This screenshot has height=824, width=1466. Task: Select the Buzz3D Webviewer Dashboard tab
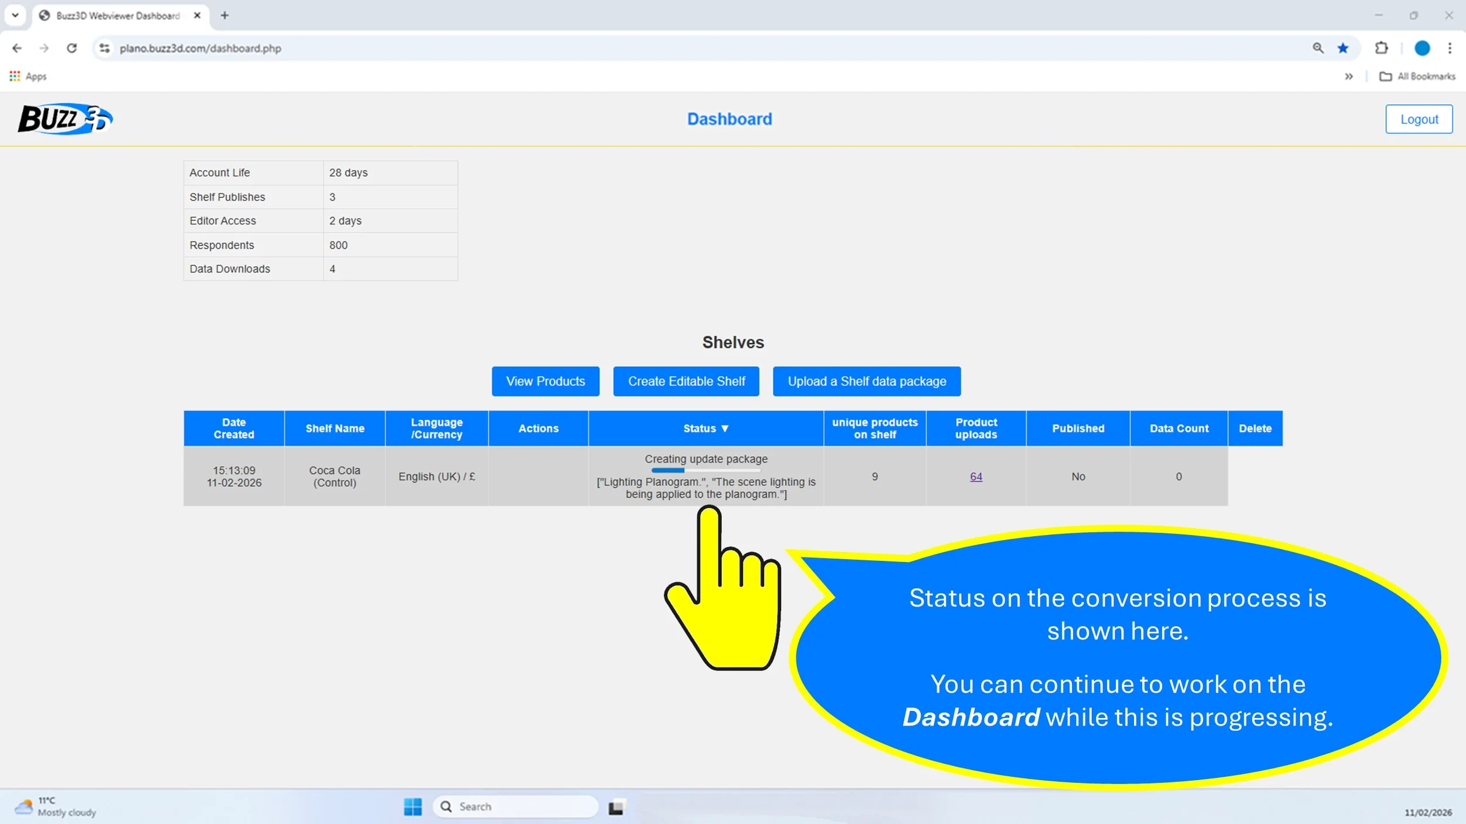click(117, 16)
